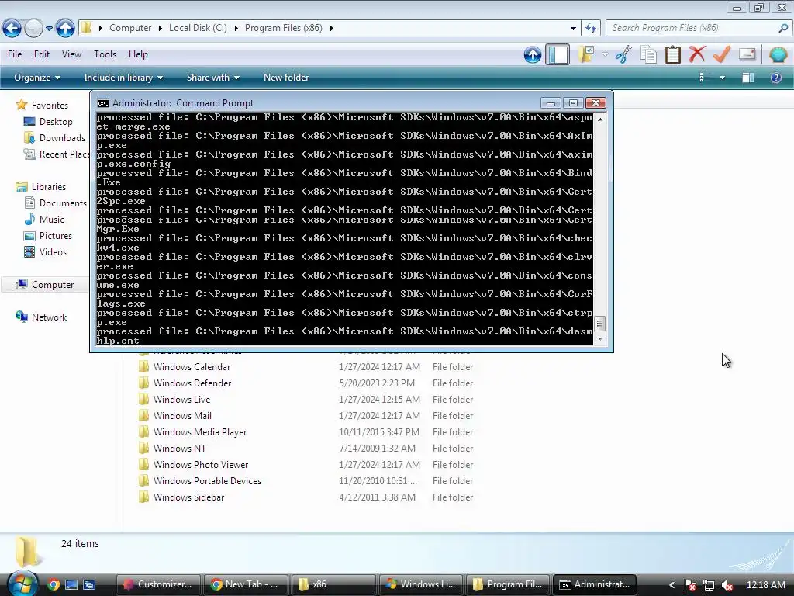Click the Refresh button beside address bar

click(590, 28)
